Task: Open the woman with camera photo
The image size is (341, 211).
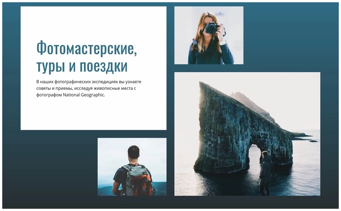Action: [x=209, y=35]
